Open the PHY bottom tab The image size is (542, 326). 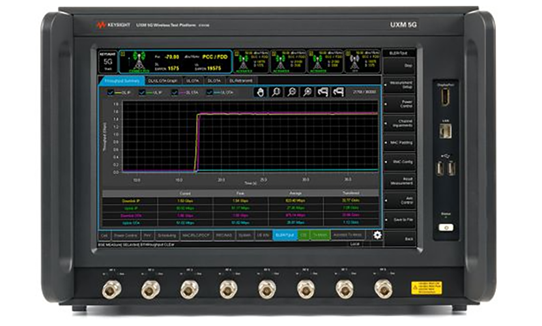(x=148, y=235)
